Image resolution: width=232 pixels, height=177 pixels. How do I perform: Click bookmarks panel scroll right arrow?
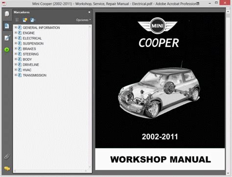coord(86,171)
